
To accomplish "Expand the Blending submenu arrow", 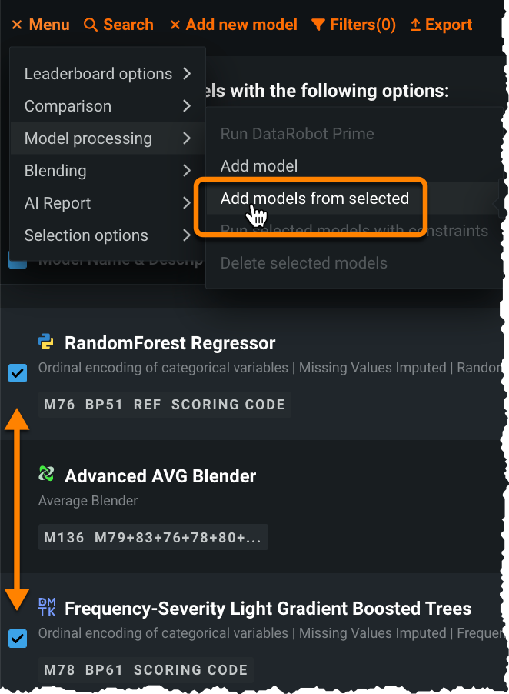I will 187,171.
